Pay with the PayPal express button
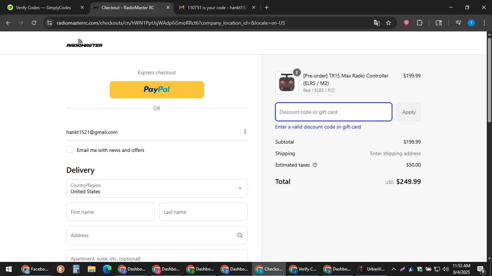Screen dimensions: 492x276 point(157,90)
